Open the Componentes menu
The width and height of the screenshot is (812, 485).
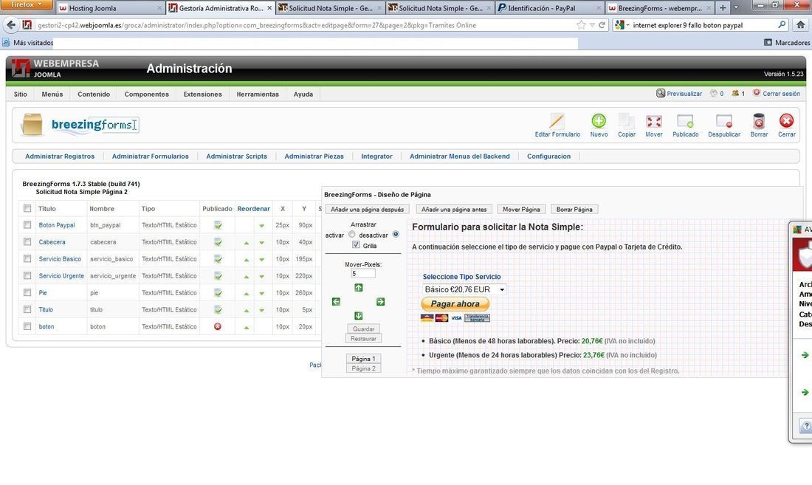147,94
